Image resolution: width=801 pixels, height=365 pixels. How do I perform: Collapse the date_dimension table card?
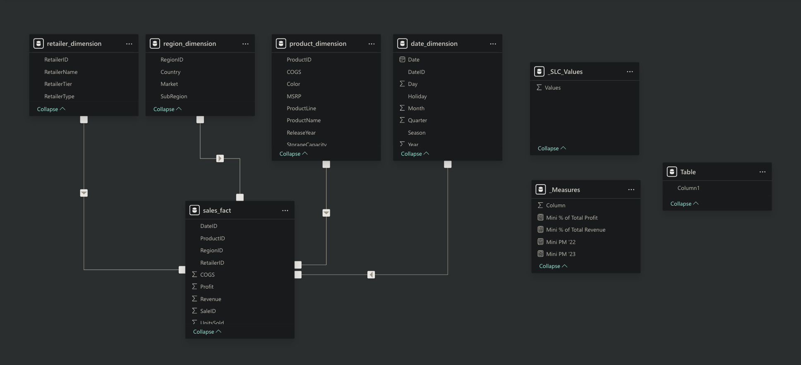click(x=415, y=154)
